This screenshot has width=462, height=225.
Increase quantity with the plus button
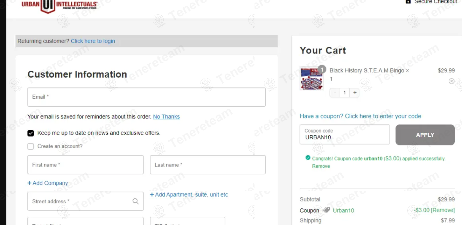[354, 93]
